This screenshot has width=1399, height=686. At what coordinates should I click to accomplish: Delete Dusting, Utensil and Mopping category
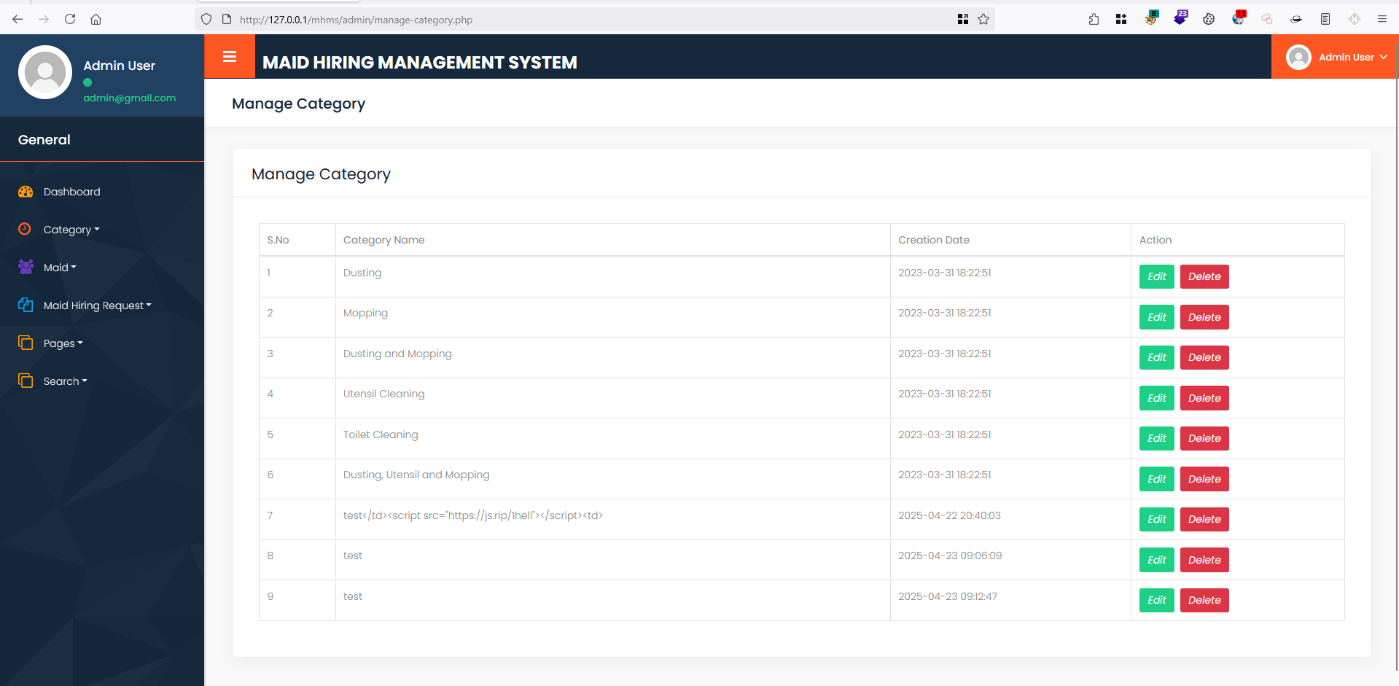(1204, 479)
